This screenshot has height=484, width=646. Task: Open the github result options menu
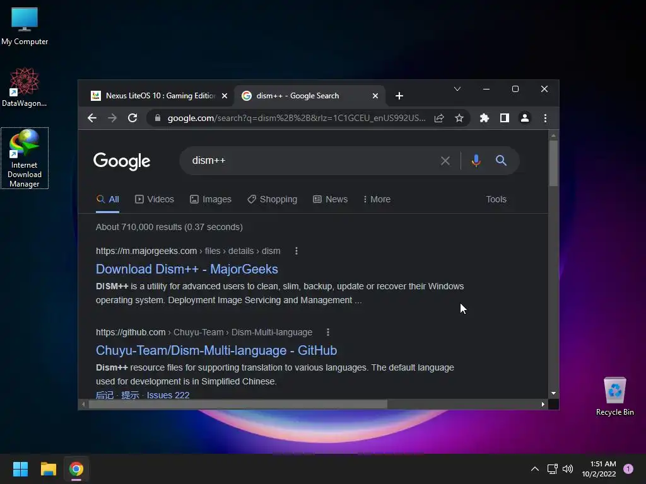[x=328, y=332]
